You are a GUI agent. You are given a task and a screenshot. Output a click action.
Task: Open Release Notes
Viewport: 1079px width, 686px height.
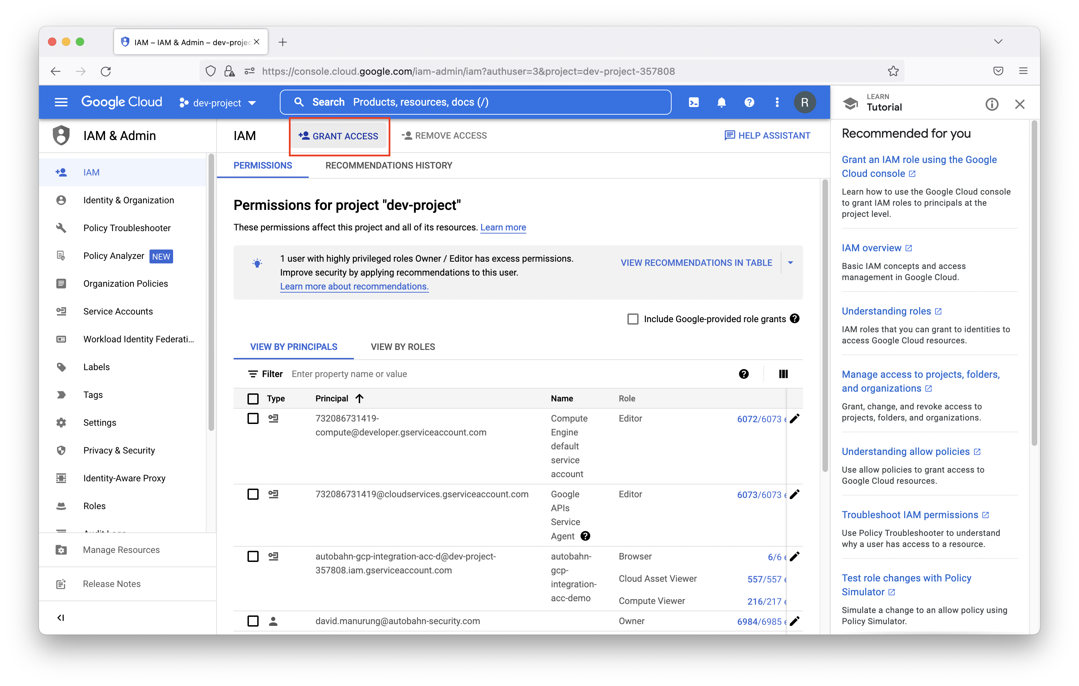pyautogui.click(x=128, y=584)
